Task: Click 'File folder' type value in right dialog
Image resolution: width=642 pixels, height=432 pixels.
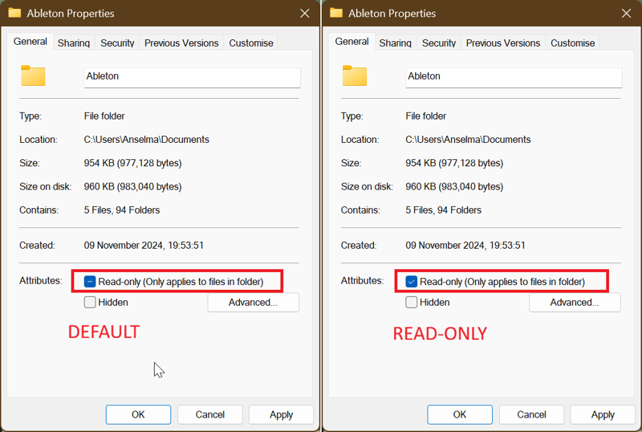Action: point(426,116)
